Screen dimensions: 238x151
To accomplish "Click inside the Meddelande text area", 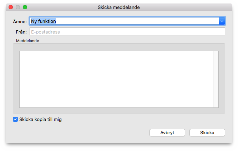I will (x=116, y=79).
